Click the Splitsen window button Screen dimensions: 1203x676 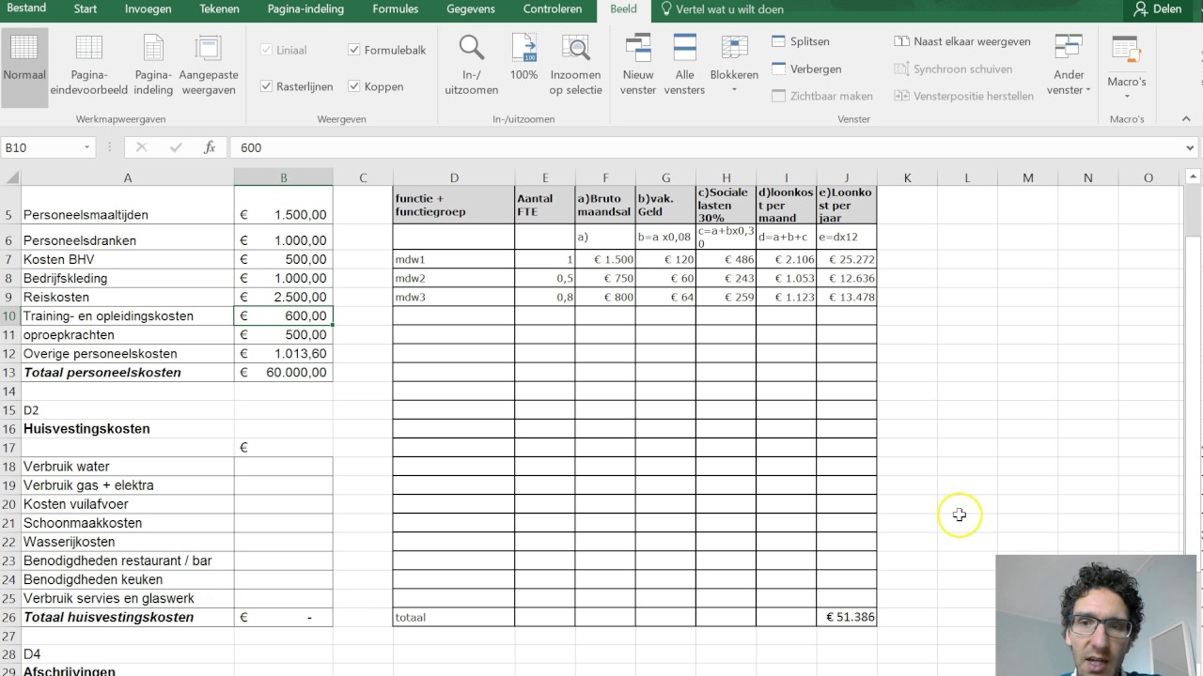(x=801, y=41)
